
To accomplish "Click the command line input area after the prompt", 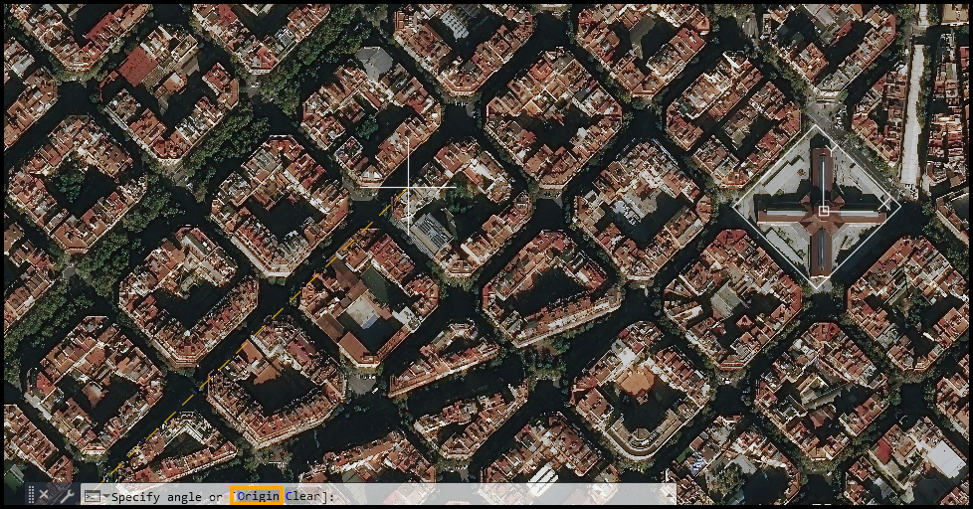I will click(496, 496).
